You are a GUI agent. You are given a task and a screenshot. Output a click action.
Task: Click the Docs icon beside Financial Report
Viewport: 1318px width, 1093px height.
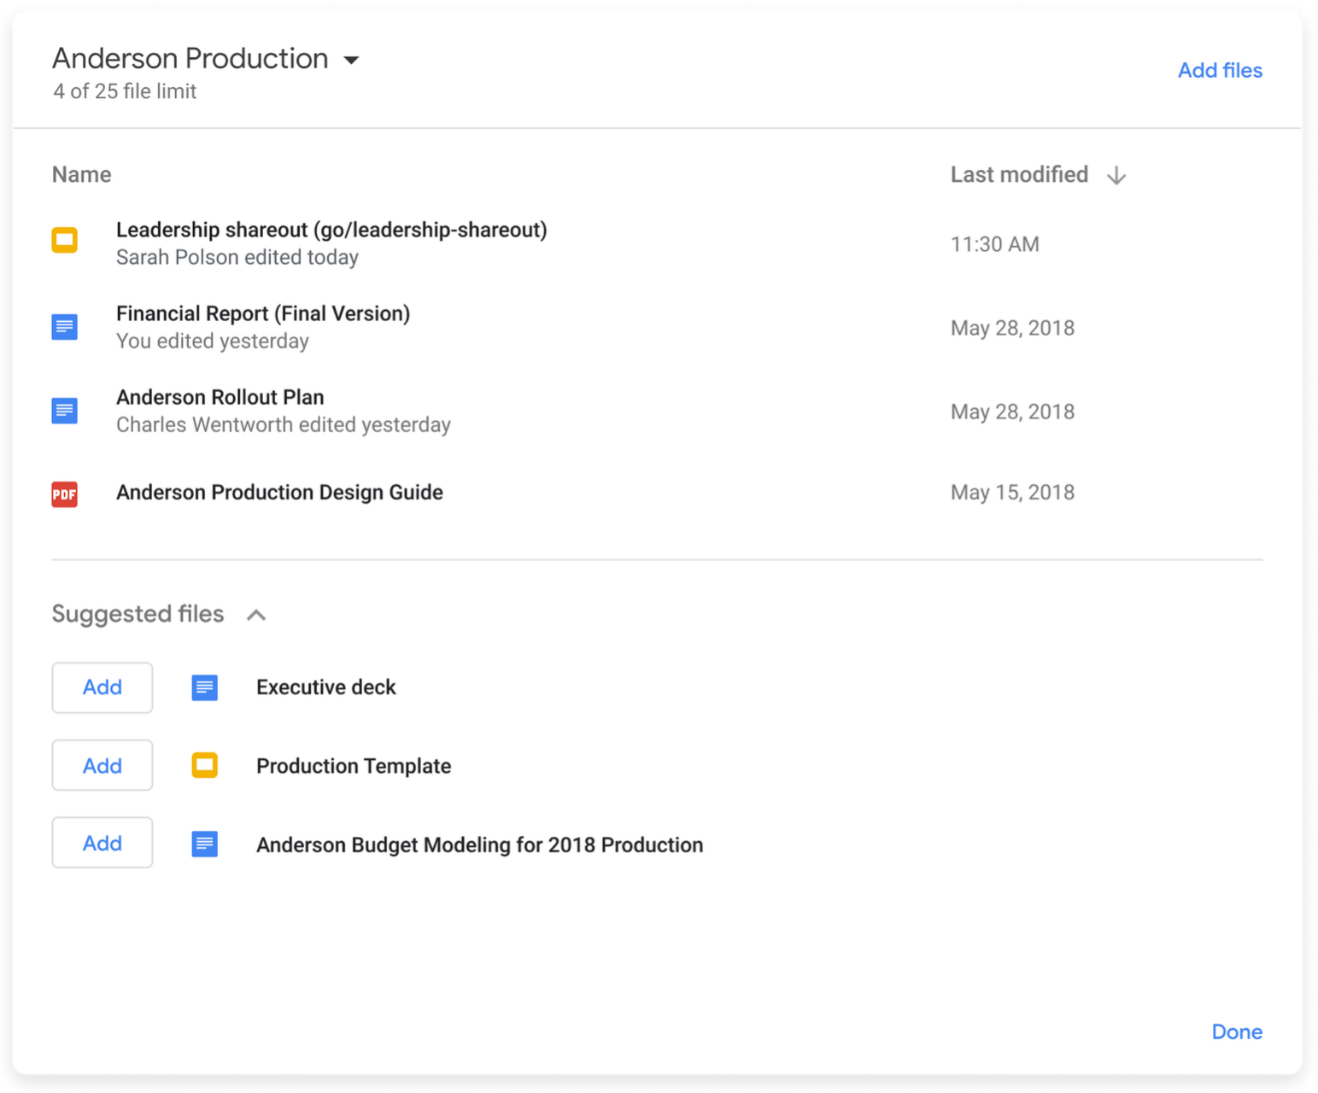point(65,327)
